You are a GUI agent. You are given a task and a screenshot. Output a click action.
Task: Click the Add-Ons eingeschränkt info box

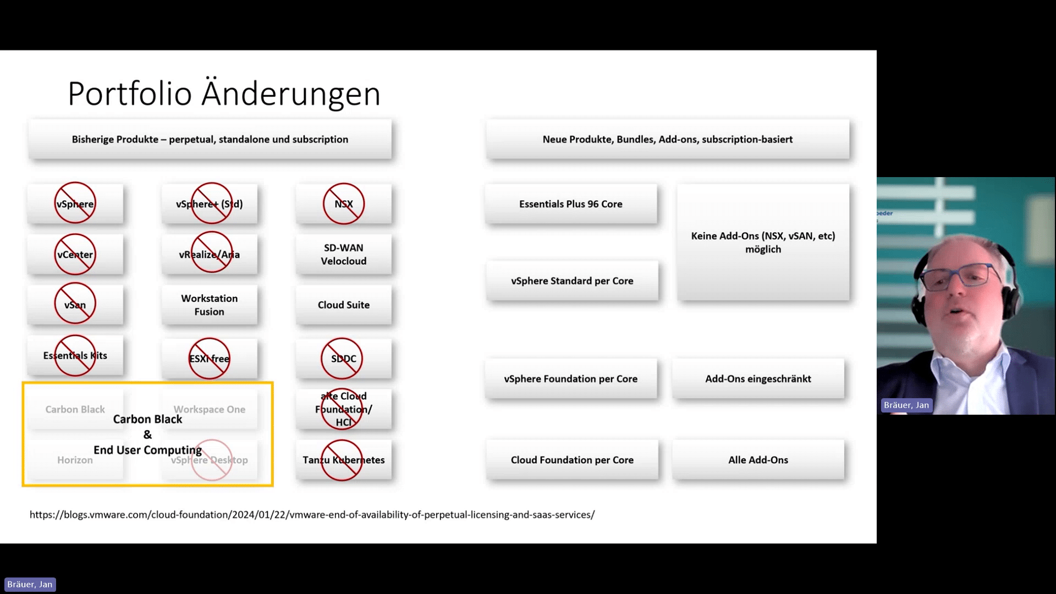tap(758, 378)
